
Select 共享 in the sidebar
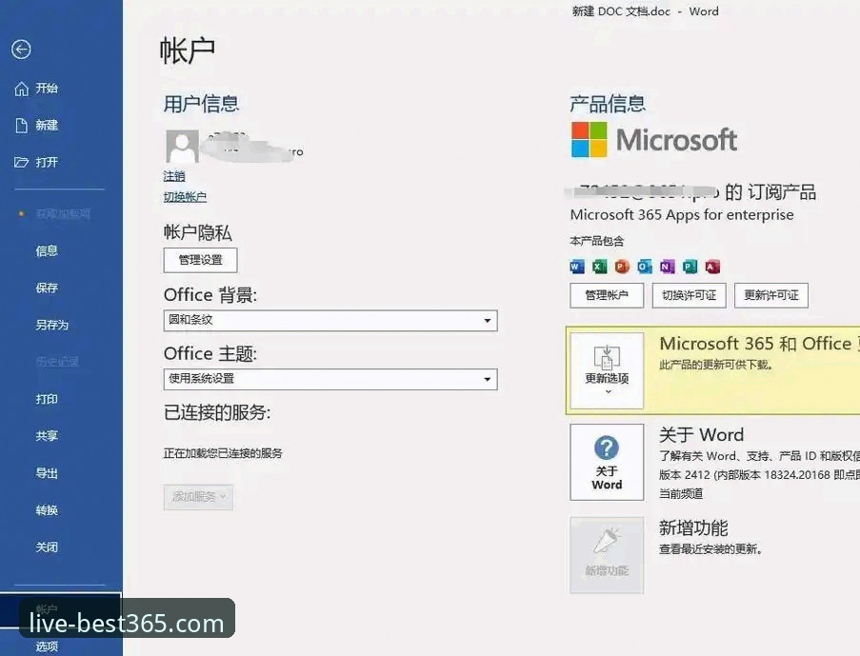[47, 436]
